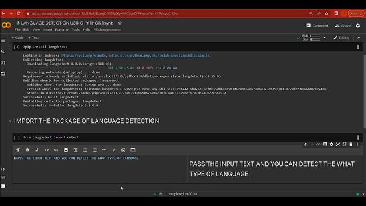This screenshot has height=206, width=366.
Task: Open emoji picker in markdown toolbar
Action: (124, 150)
